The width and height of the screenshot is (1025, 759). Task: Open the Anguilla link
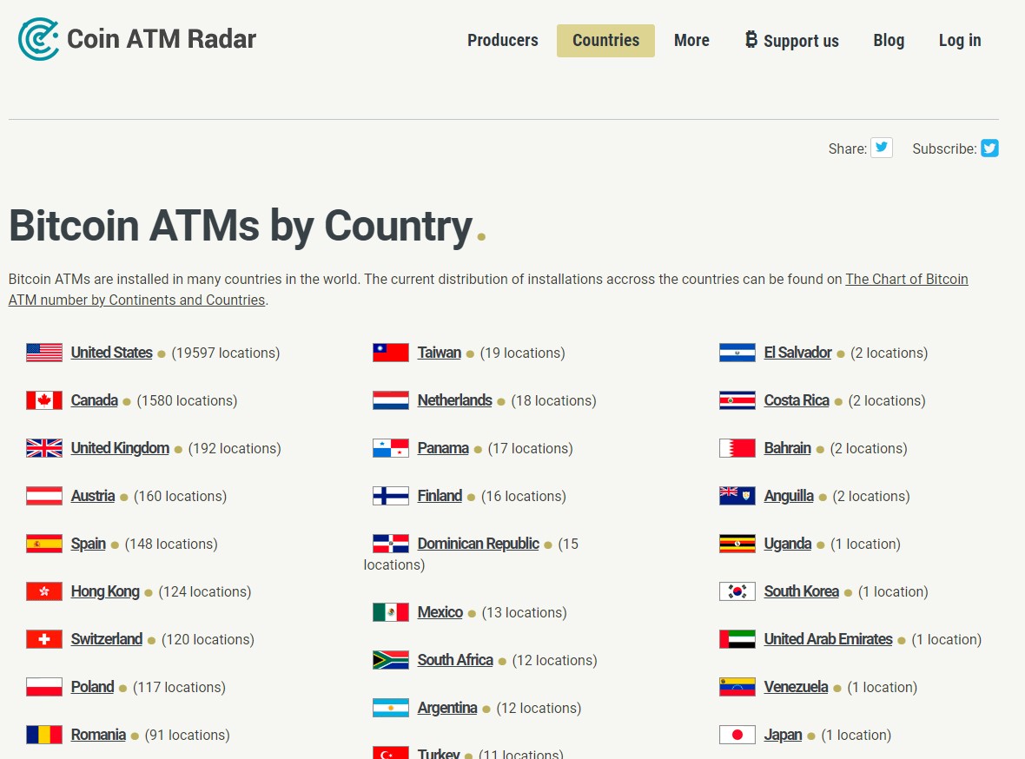pyautogui.click(x=789, y=496)
